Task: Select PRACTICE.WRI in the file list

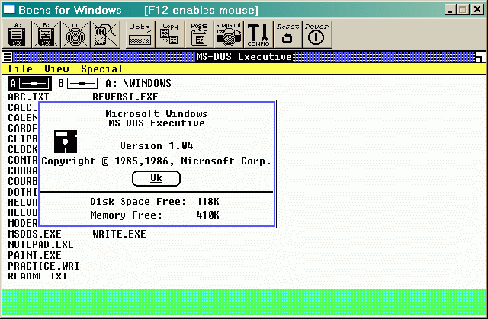Action: pyautogui.click(x=43, y=266)
